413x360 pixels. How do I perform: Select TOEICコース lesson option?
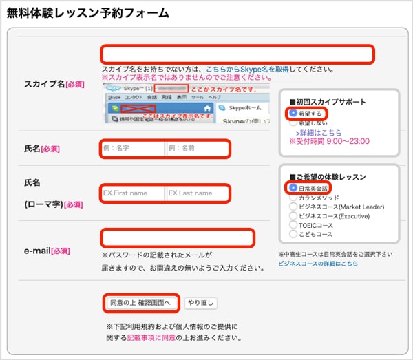click(x=294, y=224)
